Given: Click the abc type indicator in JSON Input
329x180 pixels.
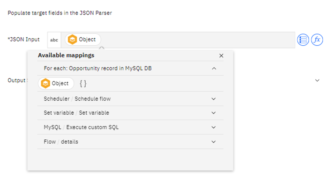Looking at the screenshot, I should click(54, 40).
